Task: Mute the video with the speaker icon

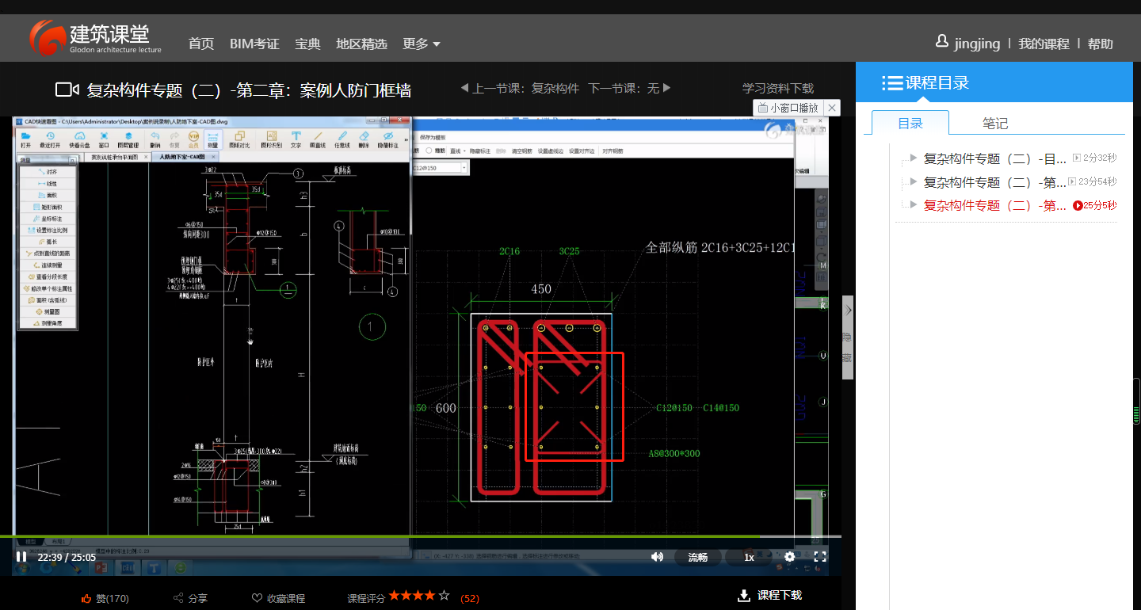Action: 657,557
